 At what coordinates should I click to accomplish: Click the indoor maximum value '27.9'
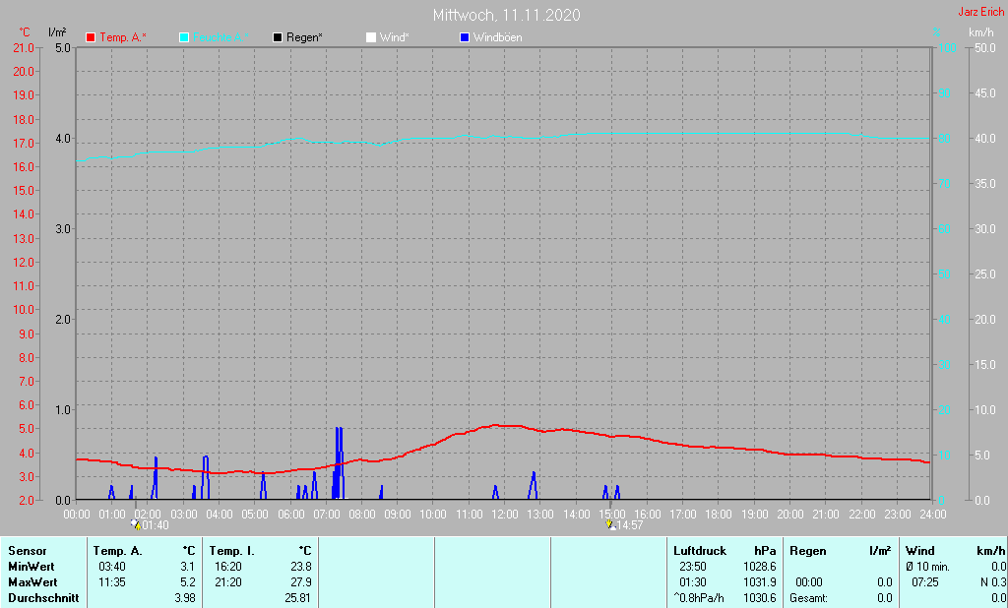click(301, 581)
